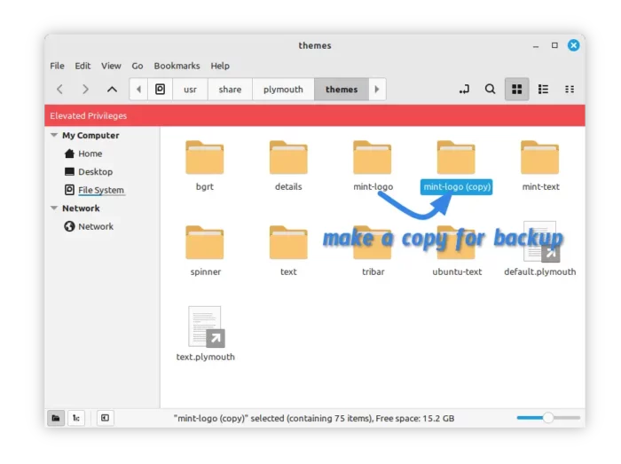Select the text.plymouth link file
This screenshot has height=464, width=621.
(205, 334)
